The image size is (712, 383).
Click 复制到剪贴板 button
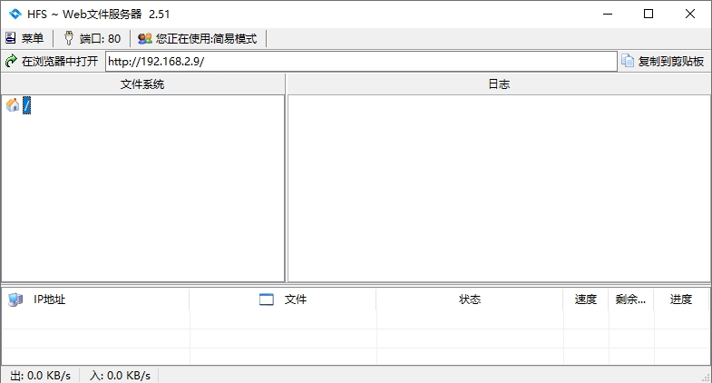click(663, 62)
